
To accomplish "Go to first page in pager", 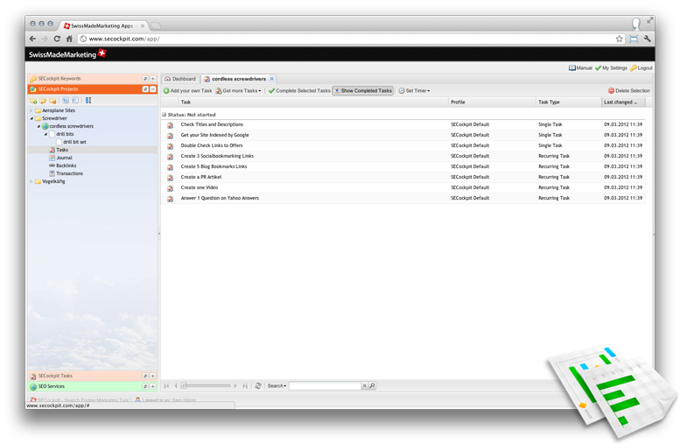I will tap(166, 385).
